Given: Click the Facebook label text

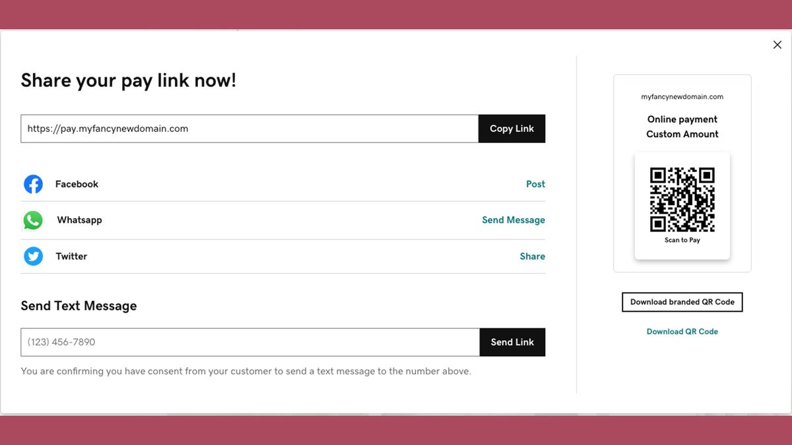Looking at the screenshot, I should click(x=77, y=184).
